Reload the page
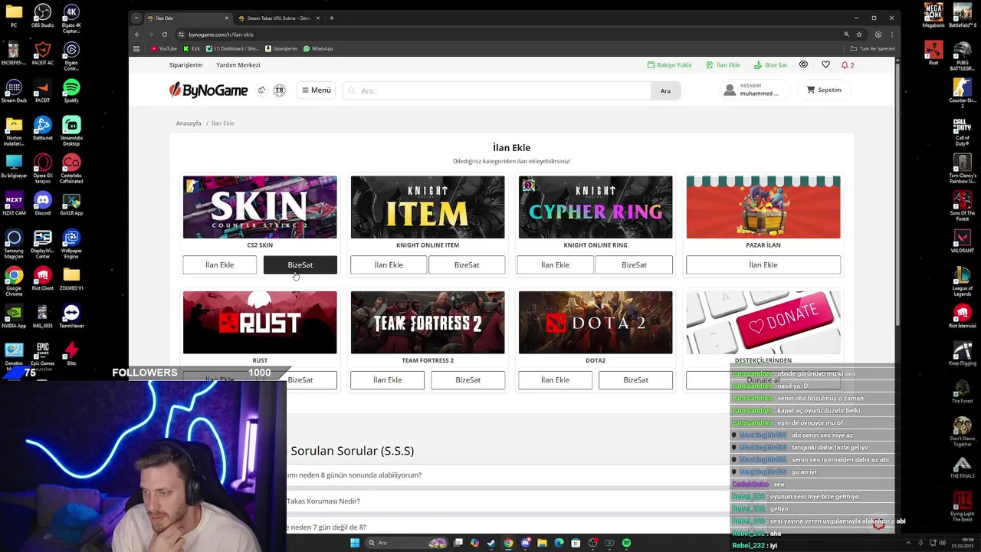 pyautogui.click(x=164, y=34)
